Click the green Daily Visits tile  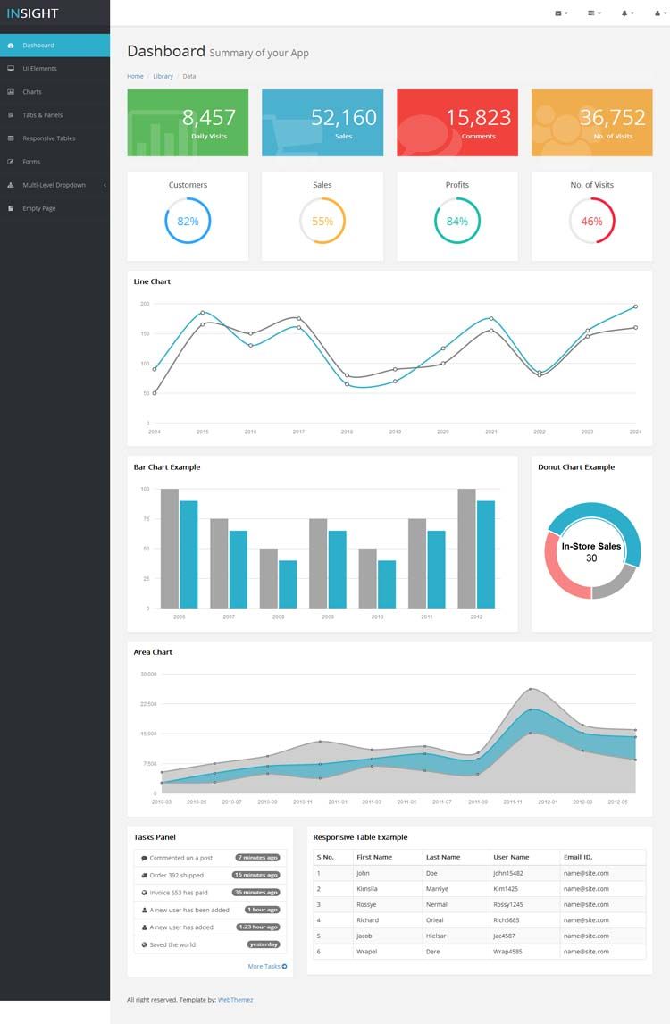[x=188, y=122]
